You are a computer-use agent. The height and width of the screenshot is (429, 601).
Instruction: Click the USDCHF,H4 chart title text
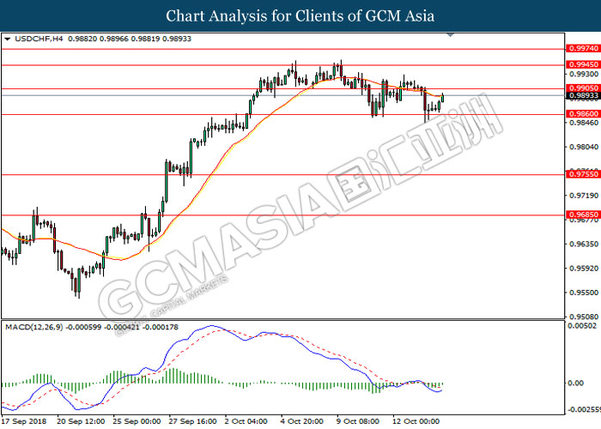[39, 39]
